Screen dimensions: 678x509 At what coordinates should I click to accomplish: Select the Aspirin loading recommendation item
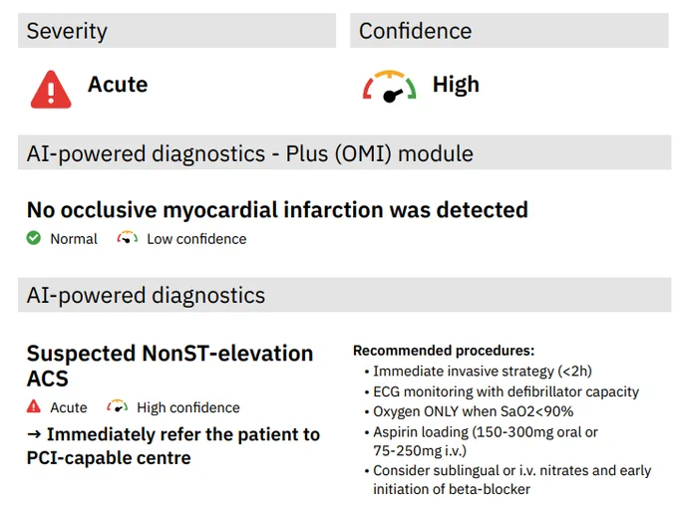(x=486, y=441)
